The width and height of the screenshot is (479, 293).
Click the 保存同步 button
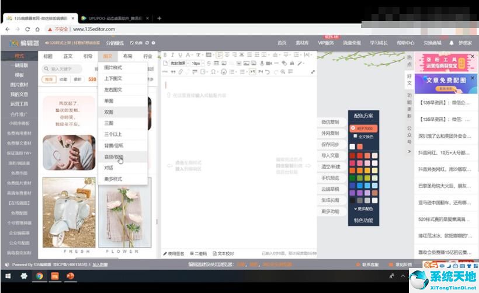click(330, 144)
